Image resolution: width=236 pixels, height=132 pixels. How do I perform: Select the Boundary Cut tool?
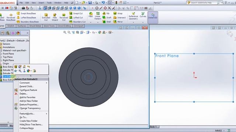click(x=77, y=22)
